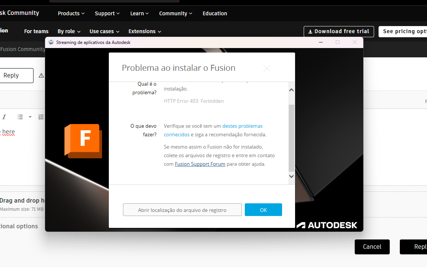Open the bullet list style dropdown arrow
The height and width of the screenshot is (270, 427).
pos(30,117)
